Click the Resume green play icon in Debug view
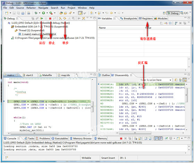Viewport: 194px width, 163px height. [41, 18]
